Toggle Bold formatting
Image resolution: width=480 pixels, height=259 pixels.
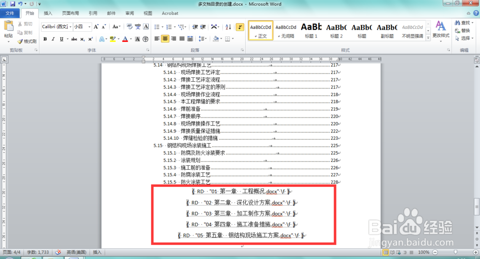45,39
